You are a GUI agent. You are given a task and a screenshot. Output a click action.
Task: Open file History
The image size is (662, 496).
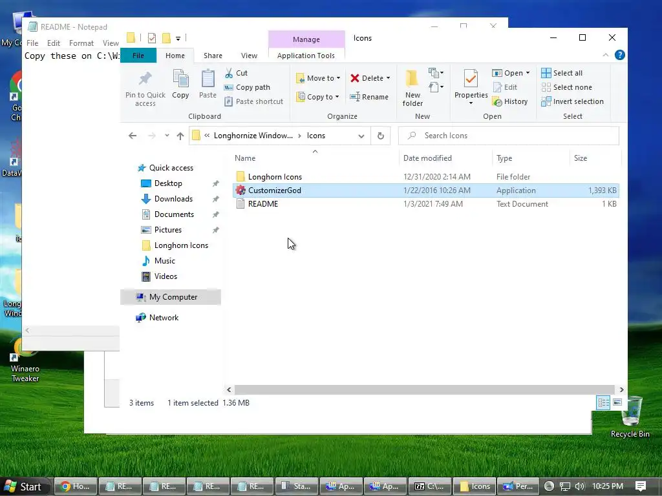(x=510, y=101)
